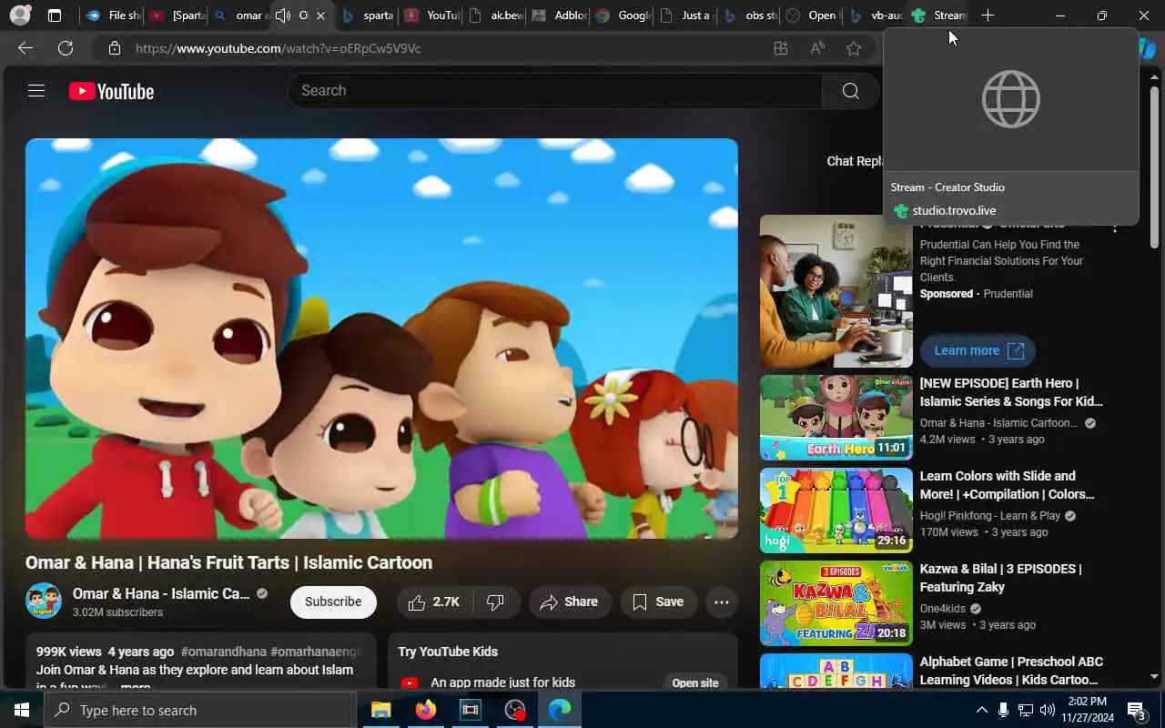Open Microsoft Edge taskbar icon
1165x728 pixels.
(560, 710)
